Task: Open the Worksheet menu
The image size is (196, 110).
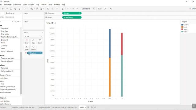Action: tap(8, 5)
